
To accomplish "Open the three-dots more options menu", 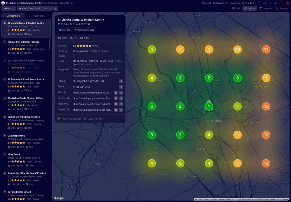I will point(282,3).
